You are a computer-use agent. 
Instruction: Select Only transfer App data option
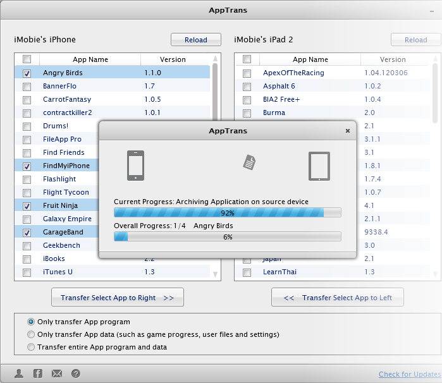click(x=31, y=334)
